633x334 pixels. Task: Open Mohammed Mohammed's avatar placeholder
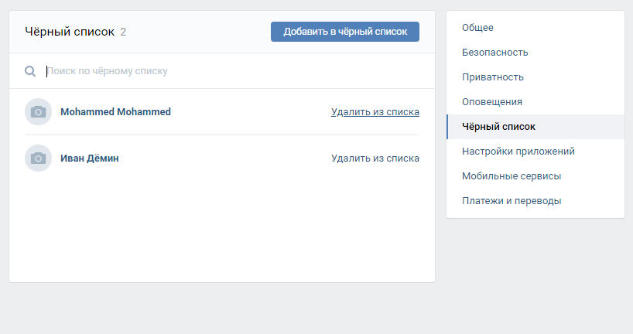coord(38,112)
